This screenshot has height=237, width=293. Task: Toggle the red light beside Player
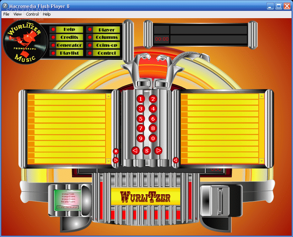coord(90,29)
